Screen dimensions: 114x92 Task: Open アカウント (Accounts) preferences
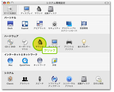pos(25,80)
